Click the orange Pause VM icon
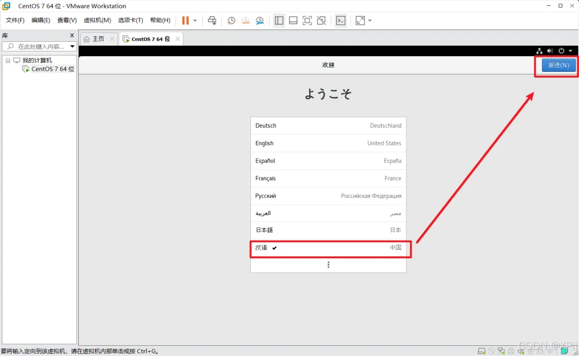The width and height of the screenshot is (579, 356). point(185,20)
